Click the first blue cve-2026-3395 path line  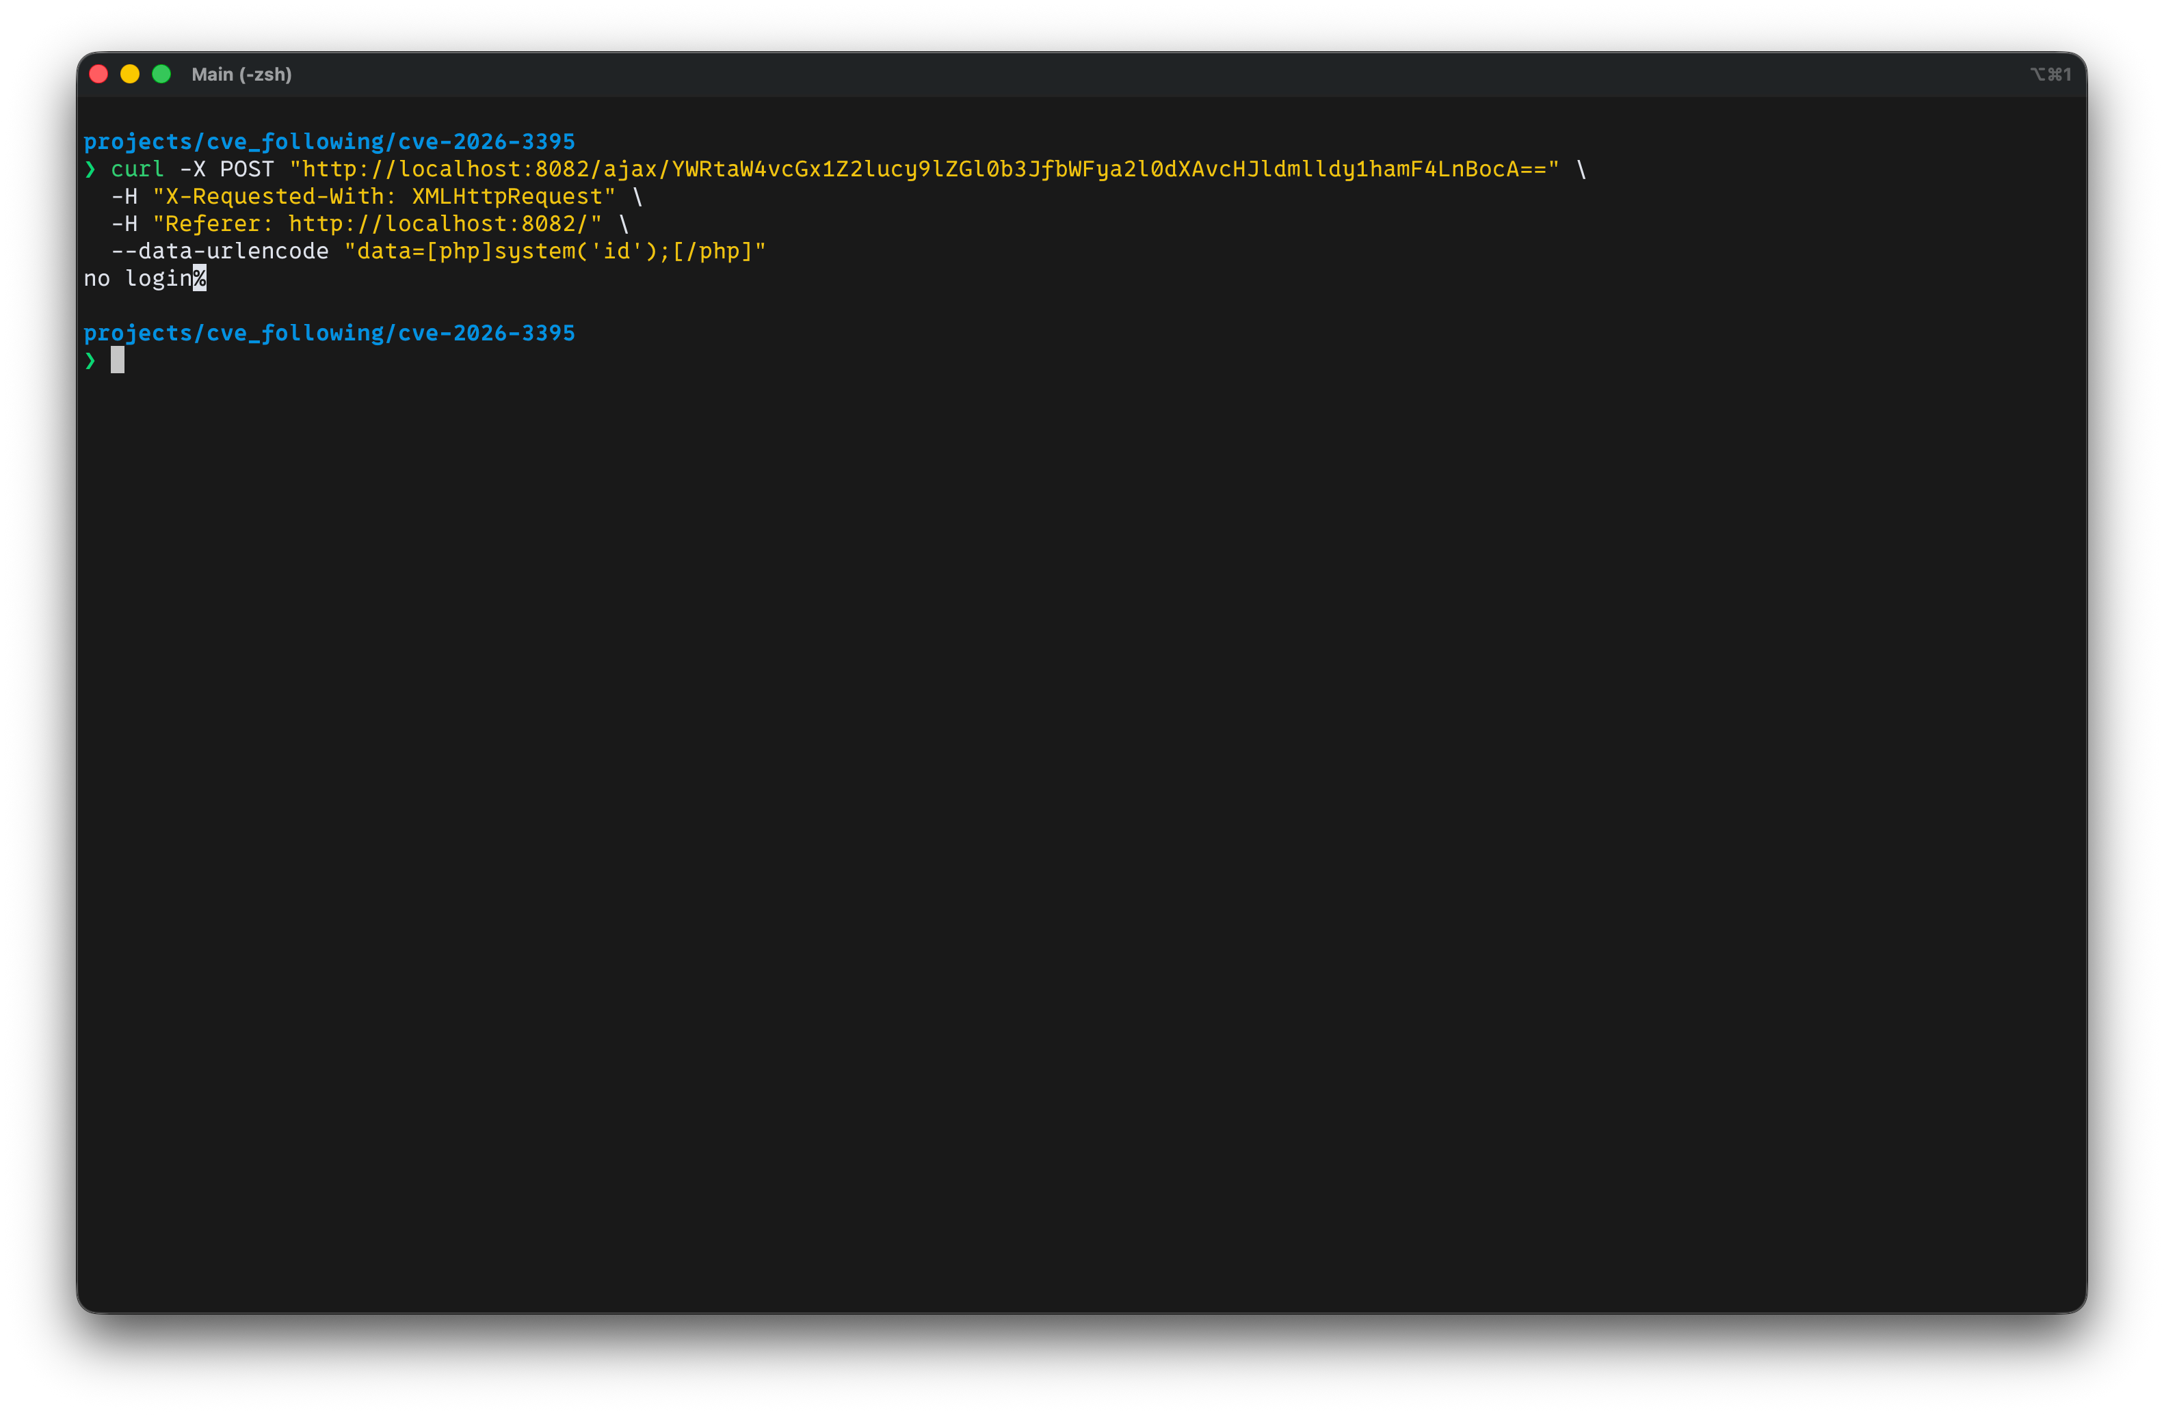point(329,141)
